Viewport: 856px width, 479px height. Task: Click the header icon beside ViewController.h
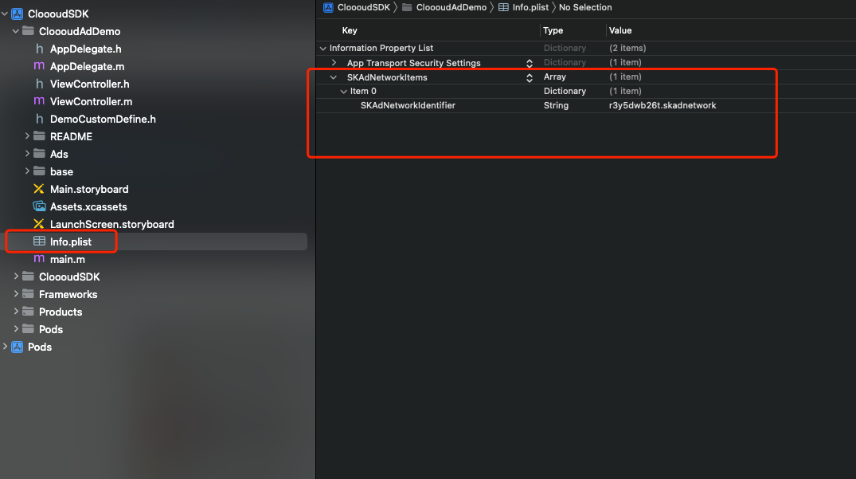coord(39,84)
